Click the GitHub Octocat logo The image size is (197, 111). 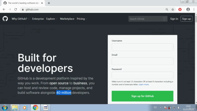pos(5,19)
